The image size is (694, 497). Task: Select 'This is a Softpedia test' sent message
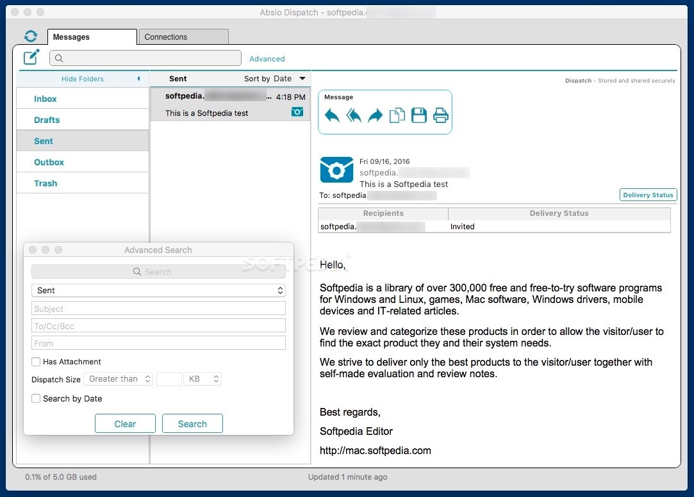[x=231, y=104]
